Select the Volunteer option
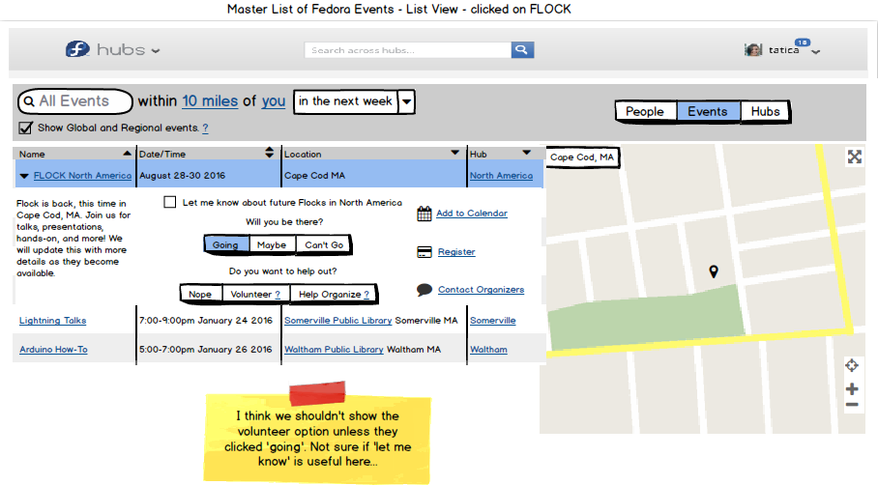 [x=255, y=295]
